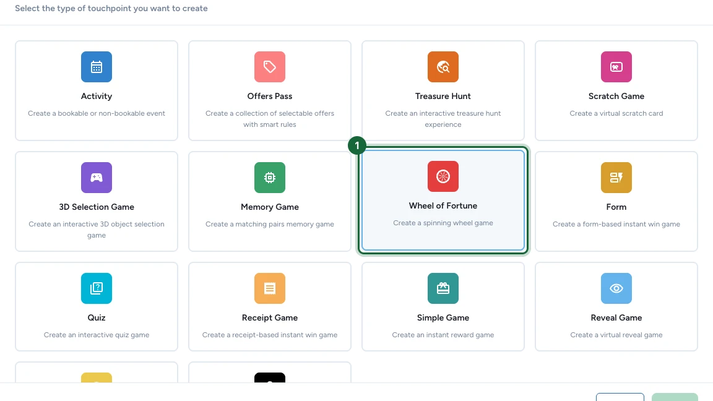Select the Reveal Game heading
Screen dimensions: 713x401
[616, 317]
